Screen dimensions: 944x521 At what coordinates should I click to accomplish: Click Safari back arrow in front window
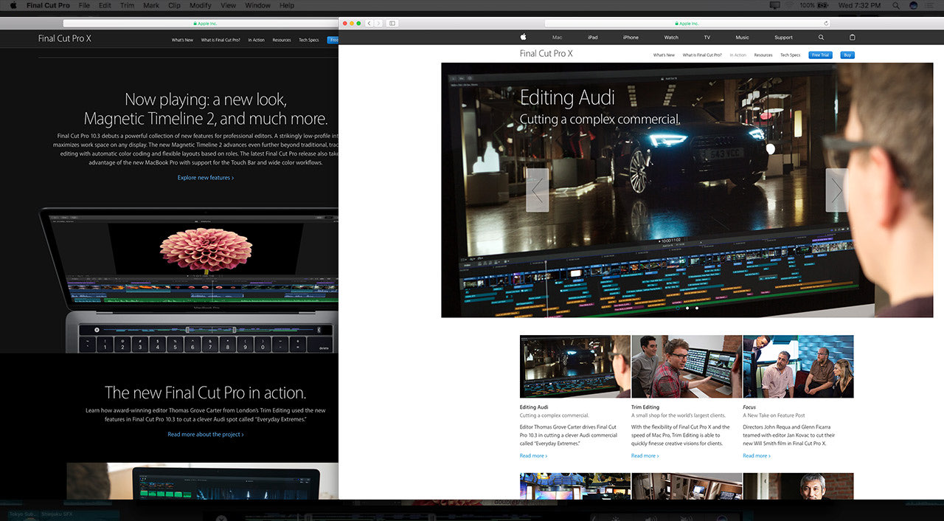click(x=369, y=24)
